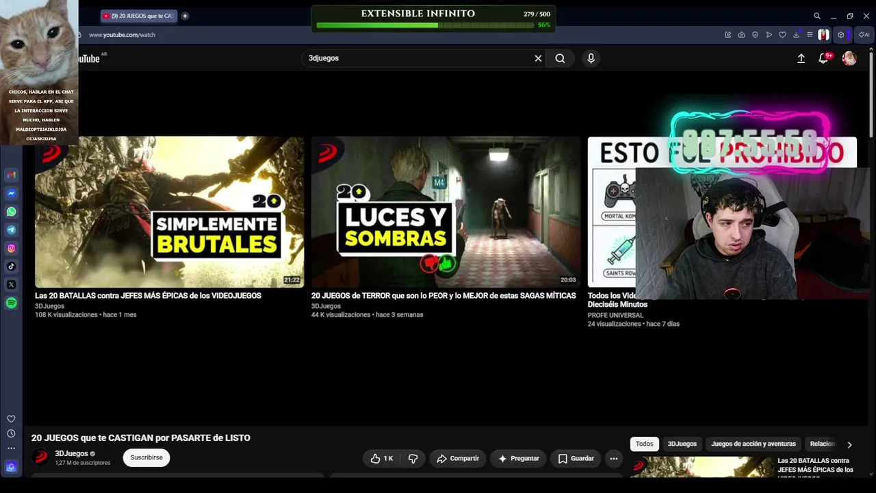Open WhatsApp in the browser sidebar

(12, 212)
